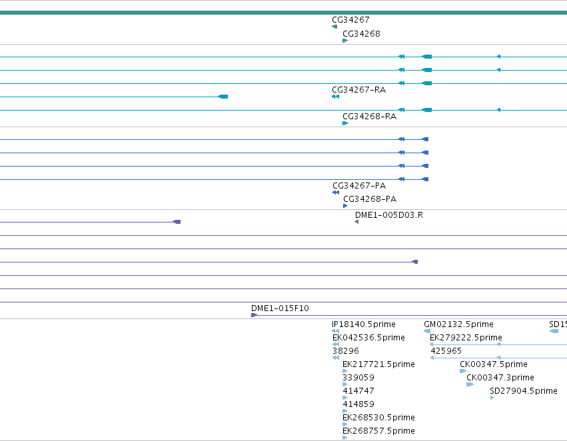Select the 425965 feature label
The height and width of the screenshot is (441, 567).
(446, 351)
